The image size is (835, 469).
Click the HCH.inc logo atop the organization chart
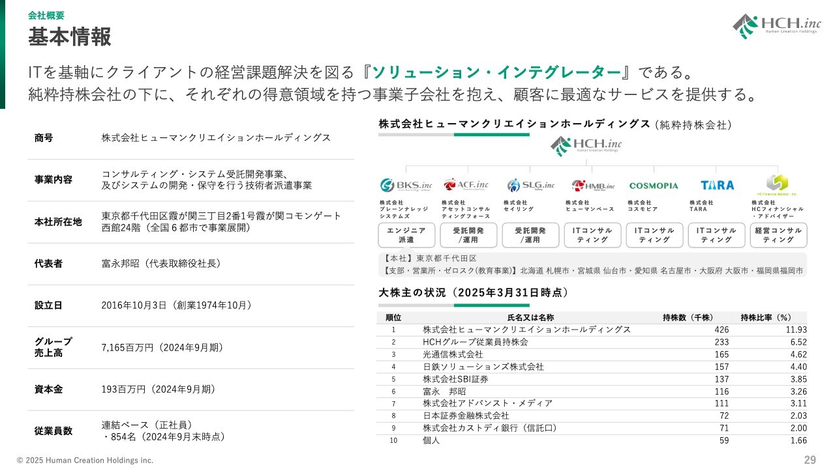(x=586, y=146)
